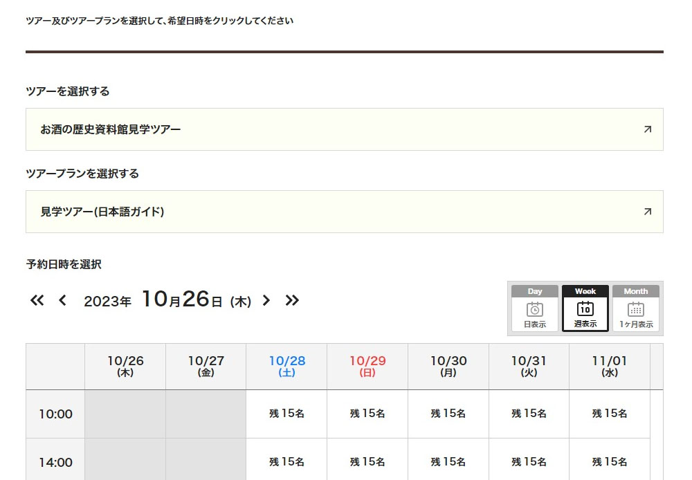The width and height of the screenshot is (692, 480).
Task: Switch to Day view (日表示)
Action: [534, 308]
